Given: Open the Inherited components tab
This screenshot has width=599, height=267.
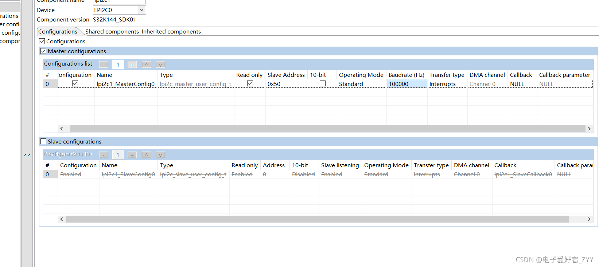Looking at the screenshot, I should 171,31.
